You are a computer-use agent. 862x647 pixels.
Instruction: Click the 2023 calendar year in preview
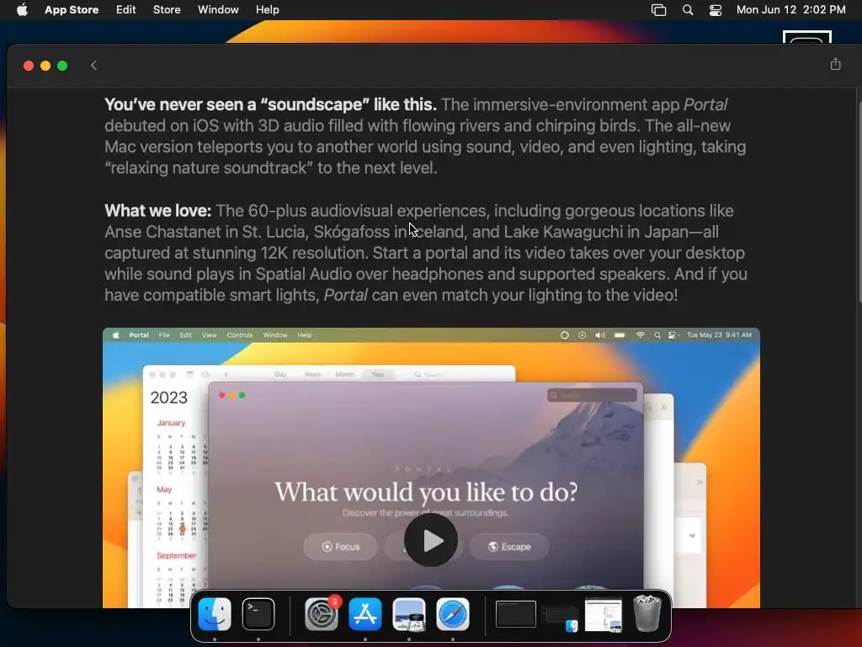point(168,398)
